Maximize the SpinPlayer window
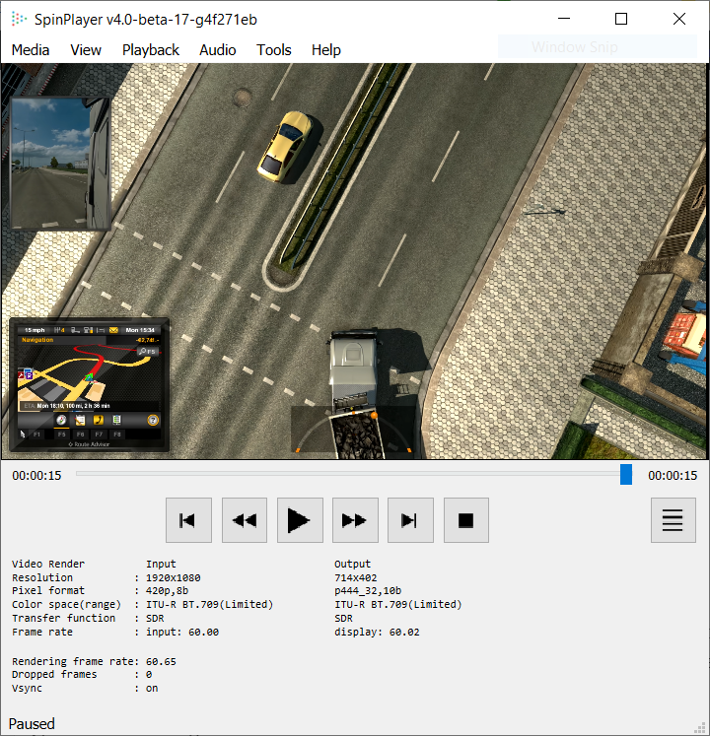710x736 pixels. pos(621,19)
